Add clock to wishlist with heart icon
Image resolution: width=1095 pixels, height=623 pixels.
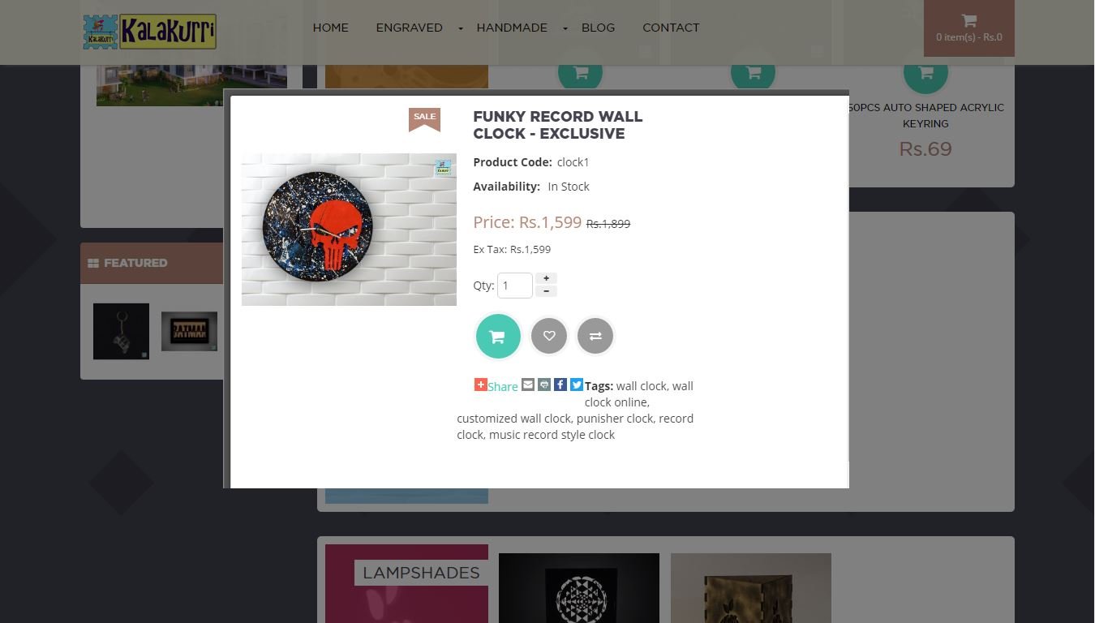tap(549, 336)
